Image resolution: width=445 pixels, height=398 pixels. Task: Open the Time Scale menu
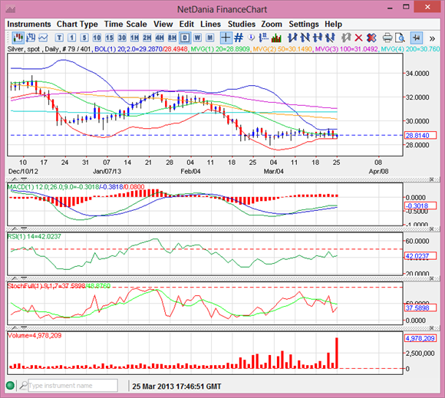[x=125, y=24]
